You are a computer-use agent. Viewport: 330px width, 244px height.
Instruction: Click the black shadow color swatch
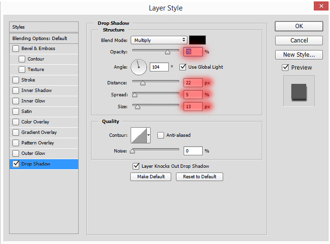click(197, 40)
